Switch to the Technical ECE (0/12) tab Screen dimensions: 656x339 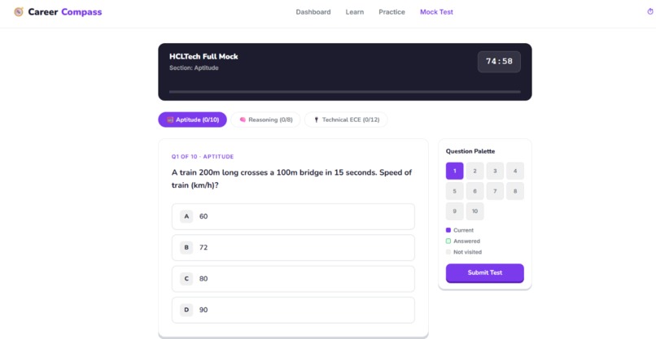[x=346, y=120]
